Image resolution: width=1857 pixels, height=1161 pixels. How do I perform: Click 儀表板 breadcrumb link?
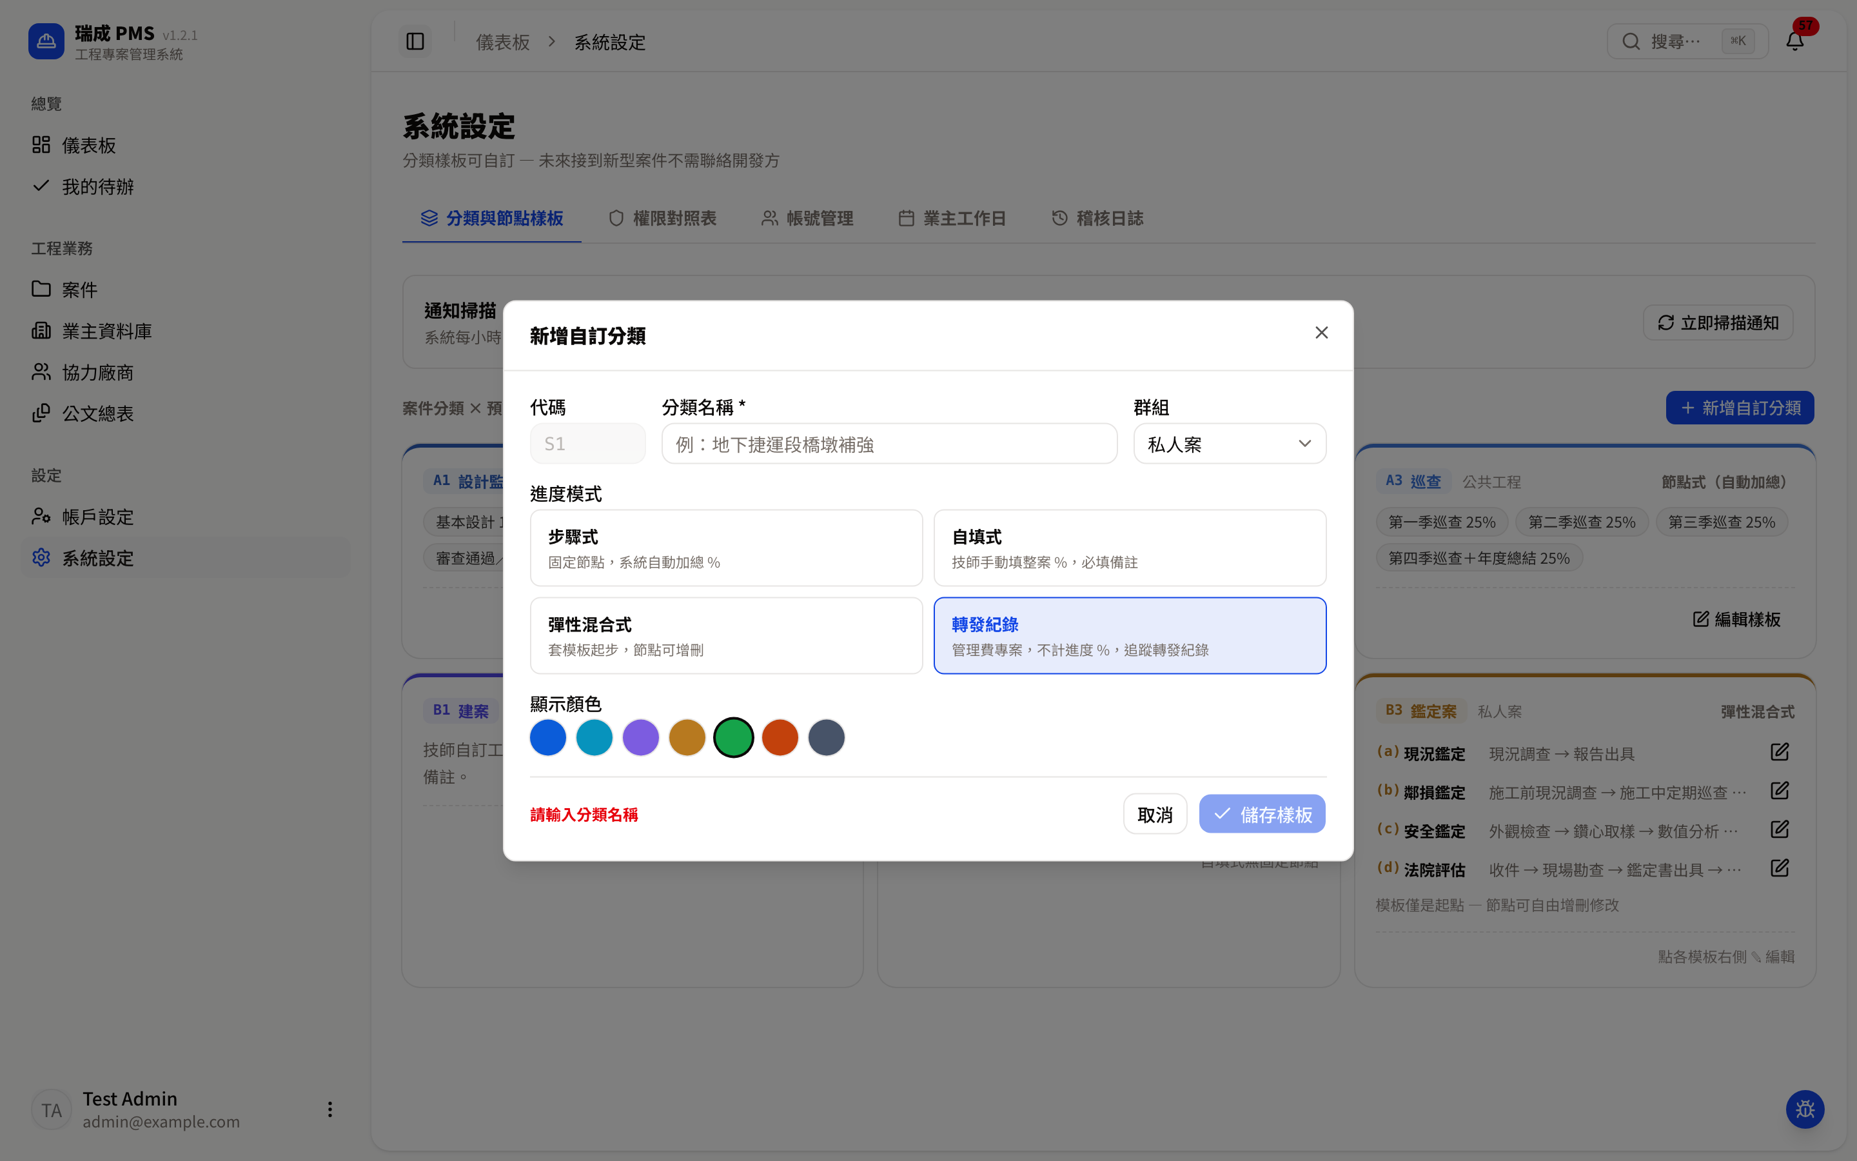[503, 42]
